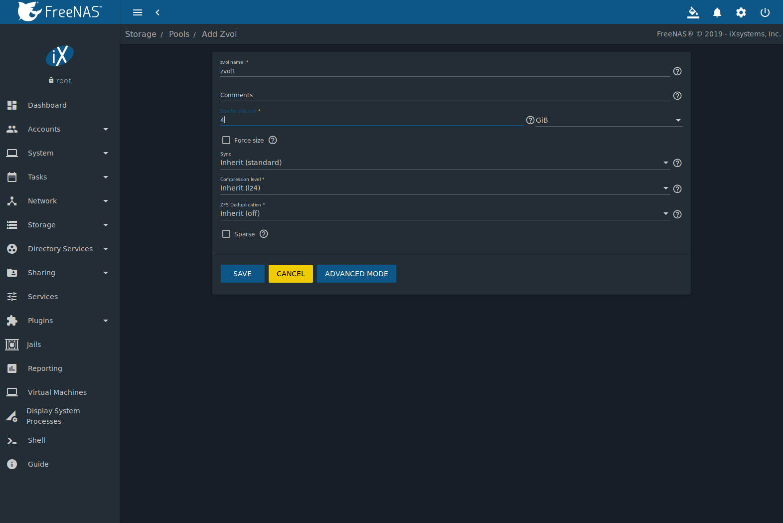
Task: Open Jails in the sidebar
Action: point(60,345)
